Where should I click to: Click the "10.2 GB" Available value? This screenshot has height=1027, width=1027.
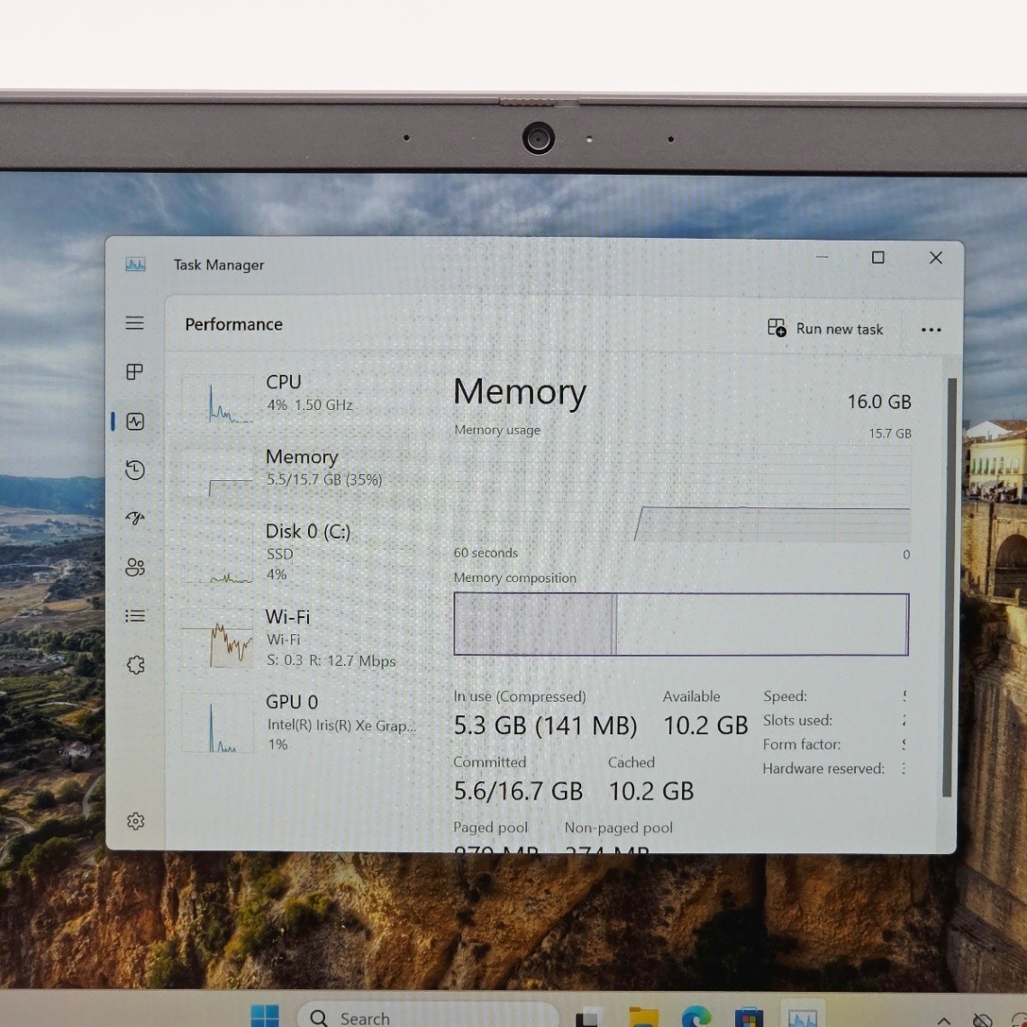[705, 726]
